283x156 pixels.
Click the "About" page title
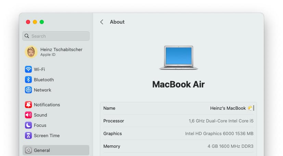117,22
